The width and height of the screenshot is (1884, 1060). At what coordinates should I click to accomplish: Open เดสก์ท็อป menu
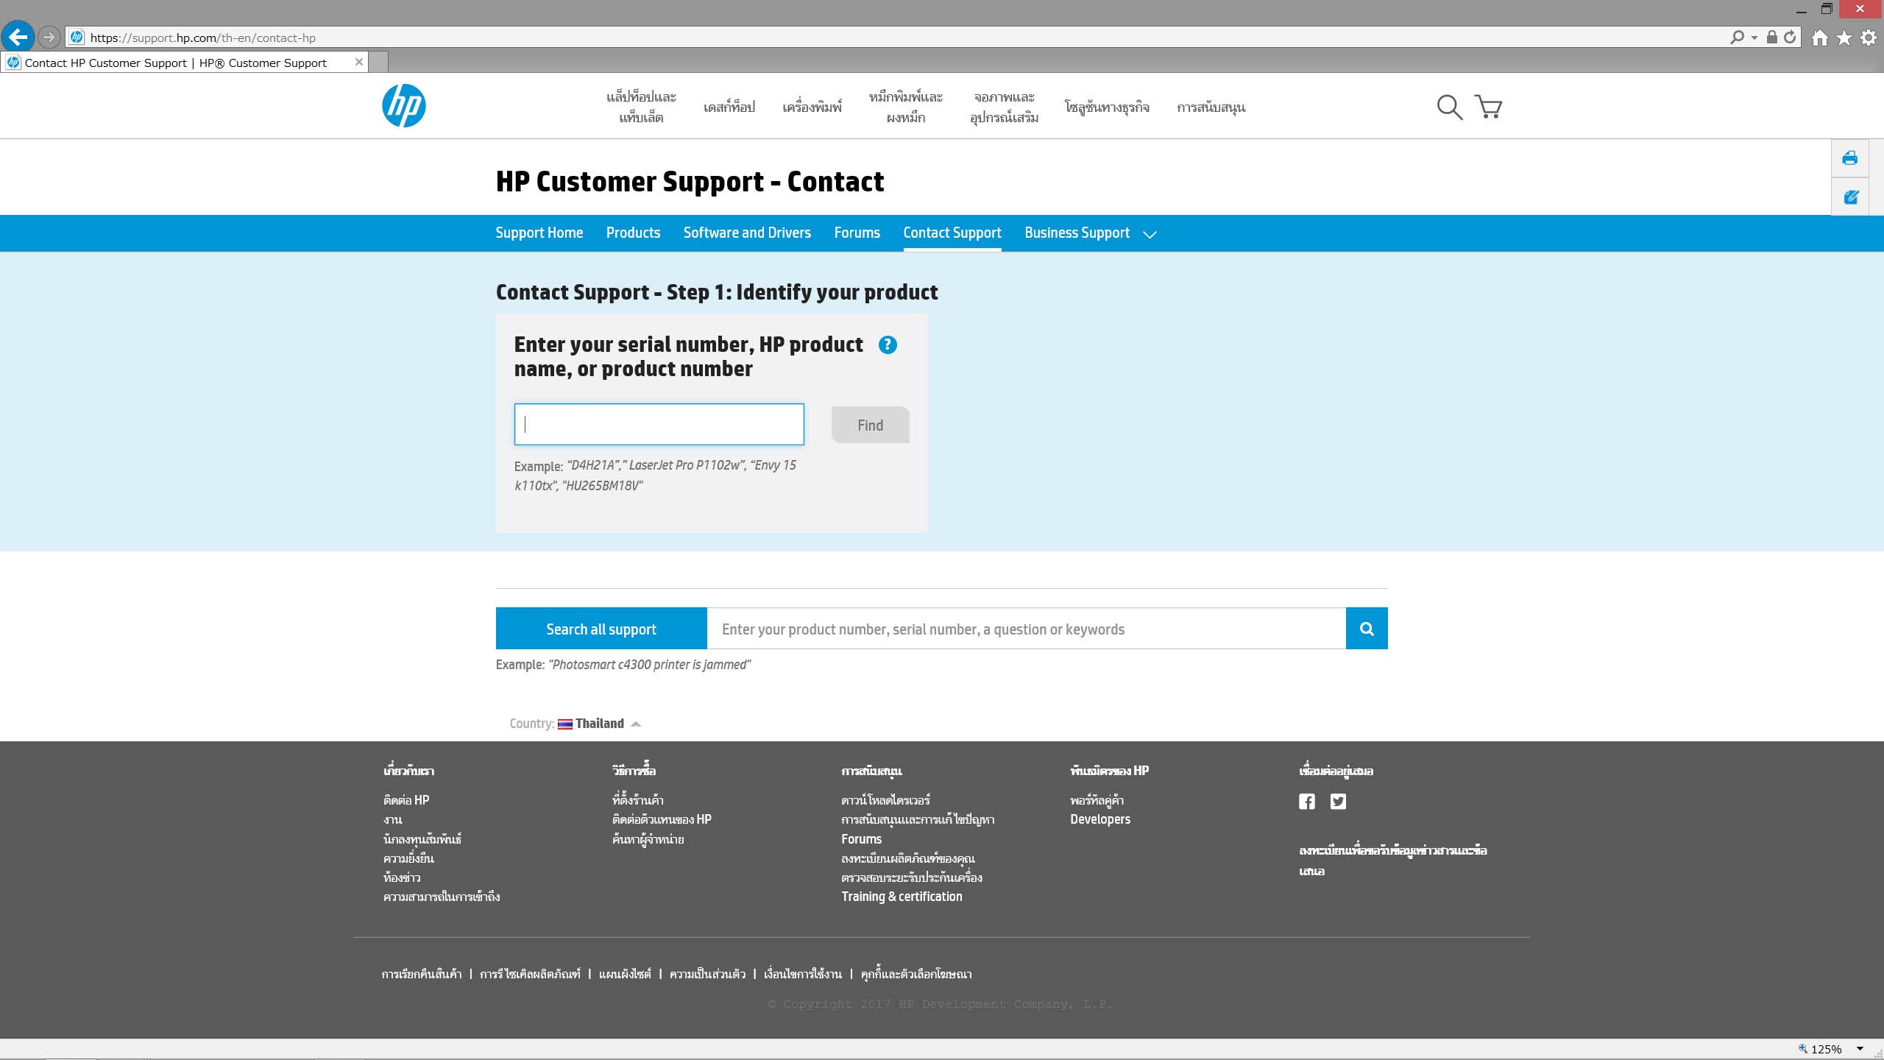729,107
